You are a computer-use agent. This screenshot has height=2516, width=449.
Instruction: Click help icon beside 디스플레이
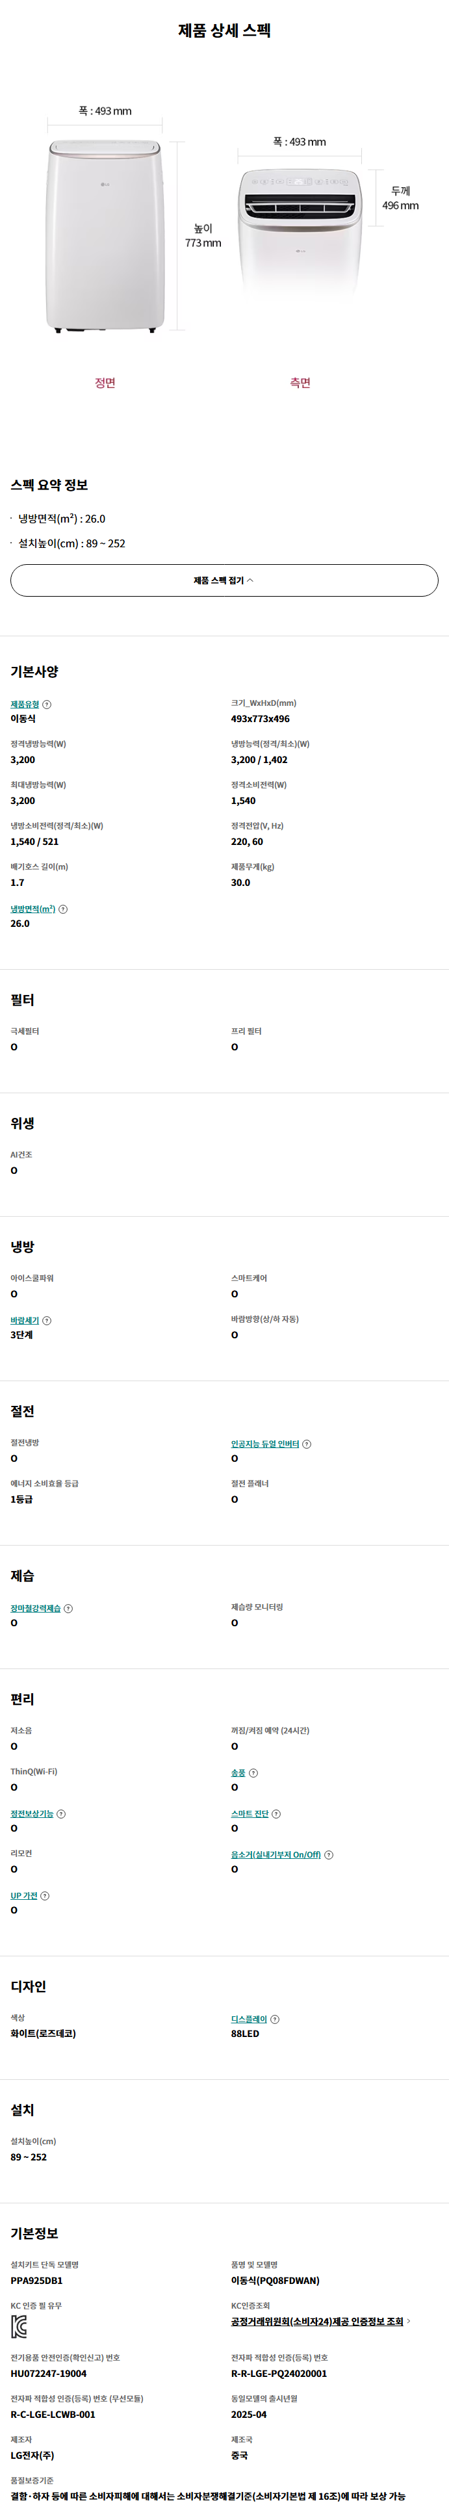click(x=274, y=2019)
